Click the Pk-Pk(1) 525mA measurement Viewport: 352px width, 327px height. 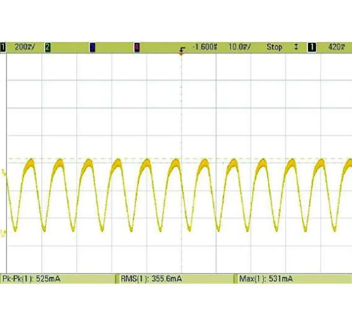[x=31, y=279]
